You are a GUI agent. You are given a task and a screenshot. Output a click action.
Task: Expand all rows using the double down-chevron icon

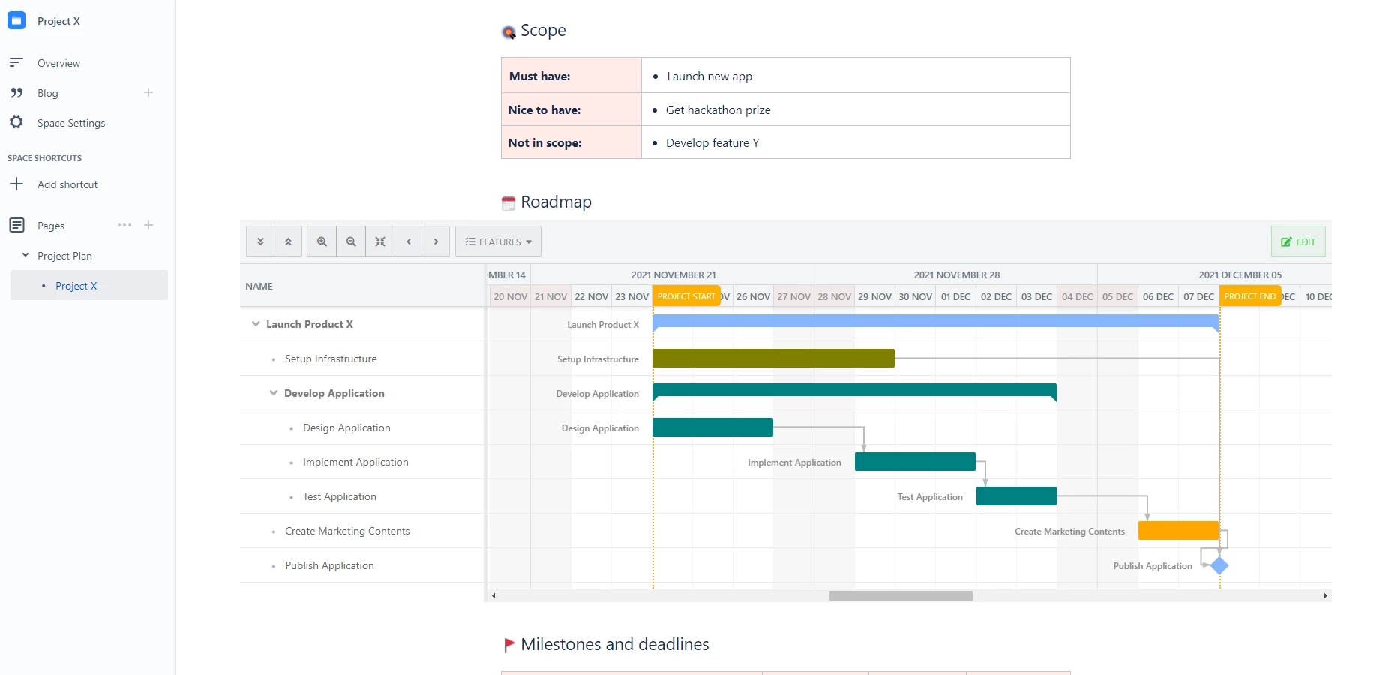point(260,241)
